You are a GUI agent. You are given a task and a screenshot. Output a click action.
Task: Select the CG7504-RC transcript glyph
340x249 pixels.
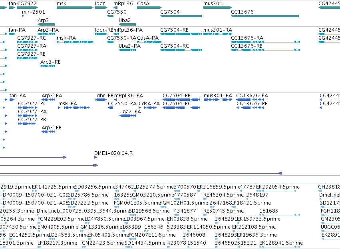pos(181,50)
